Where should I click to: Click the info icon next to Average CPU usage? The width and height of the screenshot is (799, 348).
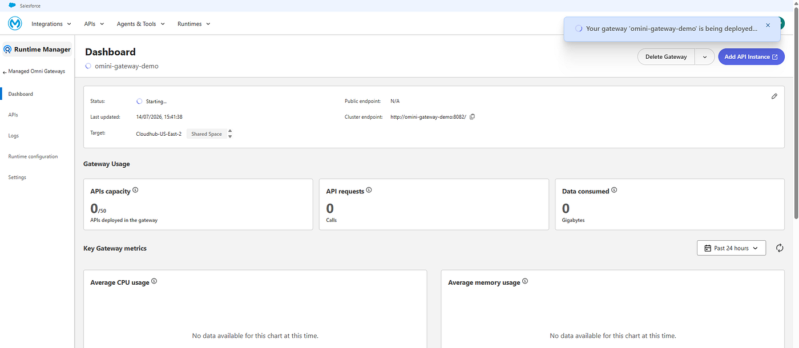click(154, 282)
